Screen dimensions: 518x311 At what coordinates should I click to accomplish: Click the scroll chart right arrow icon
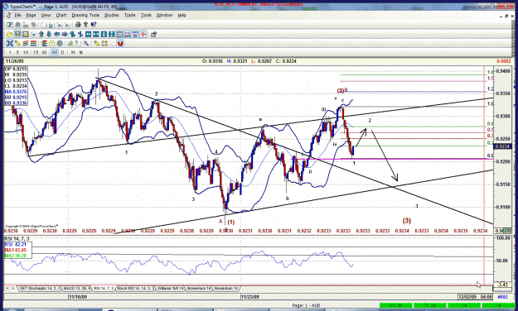pos(65,34)
